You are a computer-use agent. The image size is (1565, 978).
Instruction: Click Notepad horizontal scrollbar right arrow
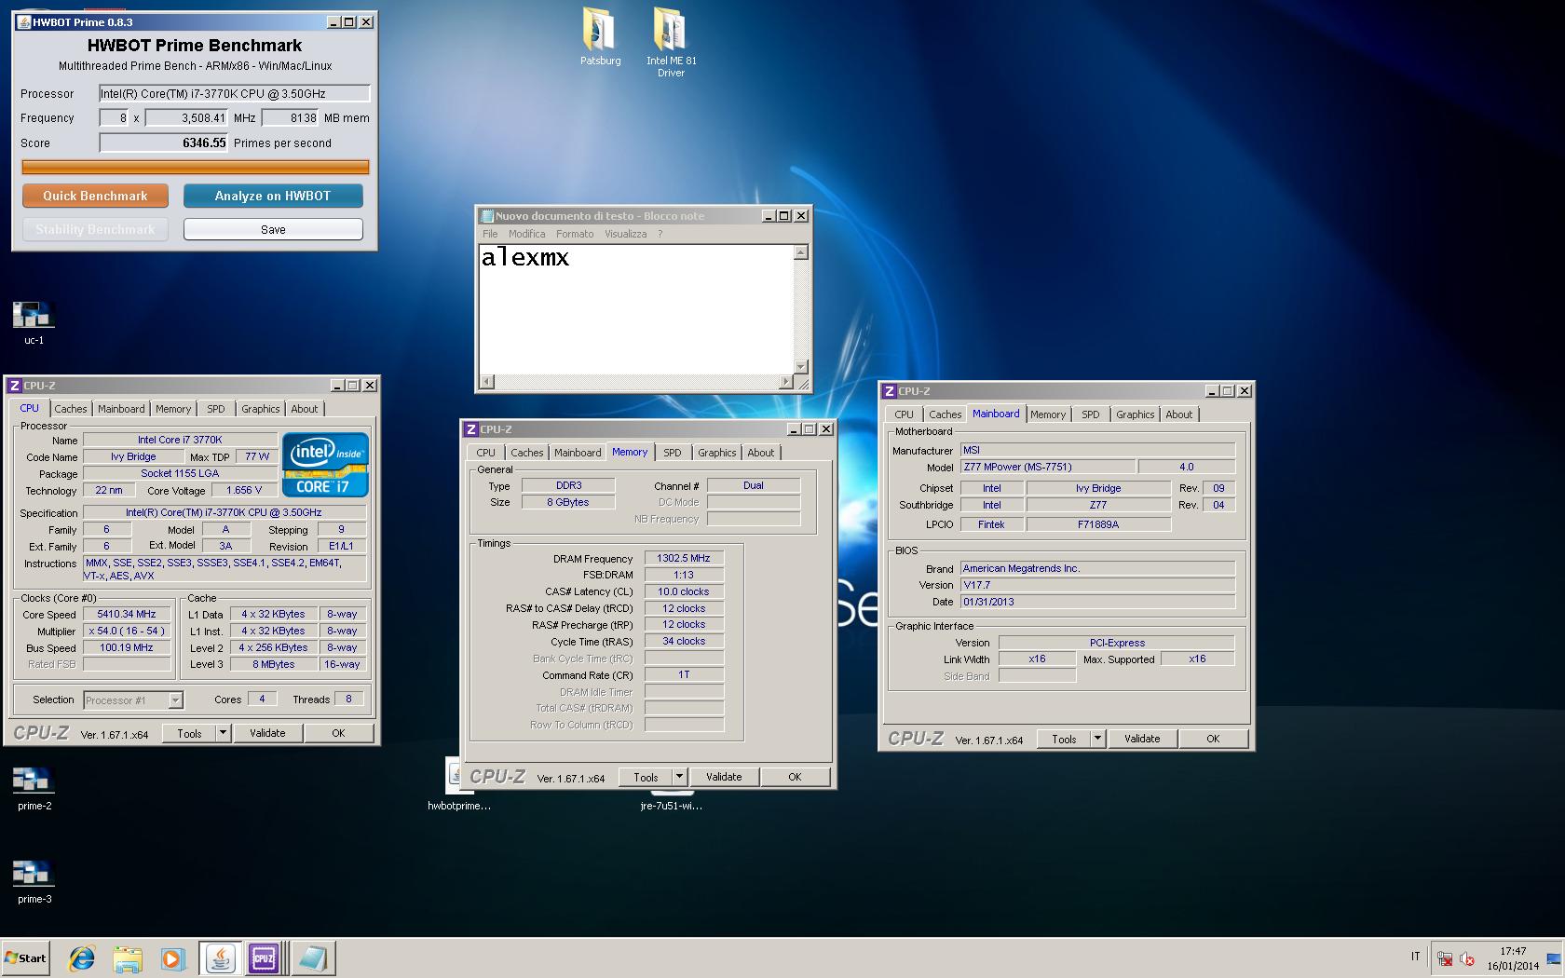click(x=785, y=382)
